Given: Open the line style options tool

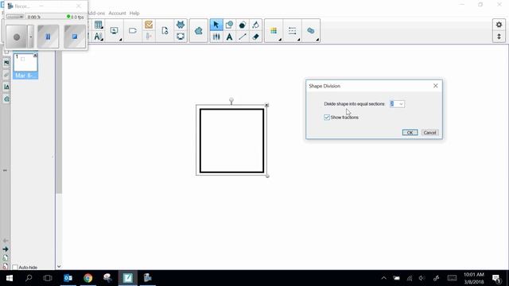Looking at the screenshot, I should 292,31.
